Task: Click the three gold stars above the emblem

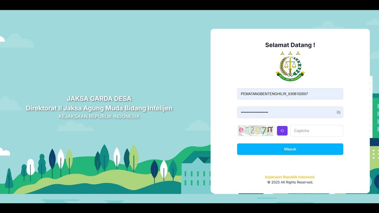Action: (x=290, y=53)
